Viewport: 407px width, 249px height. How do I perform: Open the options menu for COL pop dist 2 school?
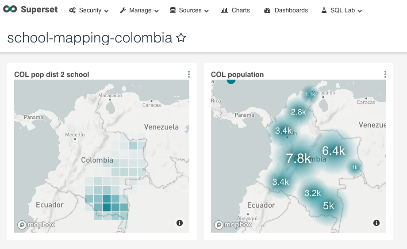pyautogui.click(x=189, y=74)
